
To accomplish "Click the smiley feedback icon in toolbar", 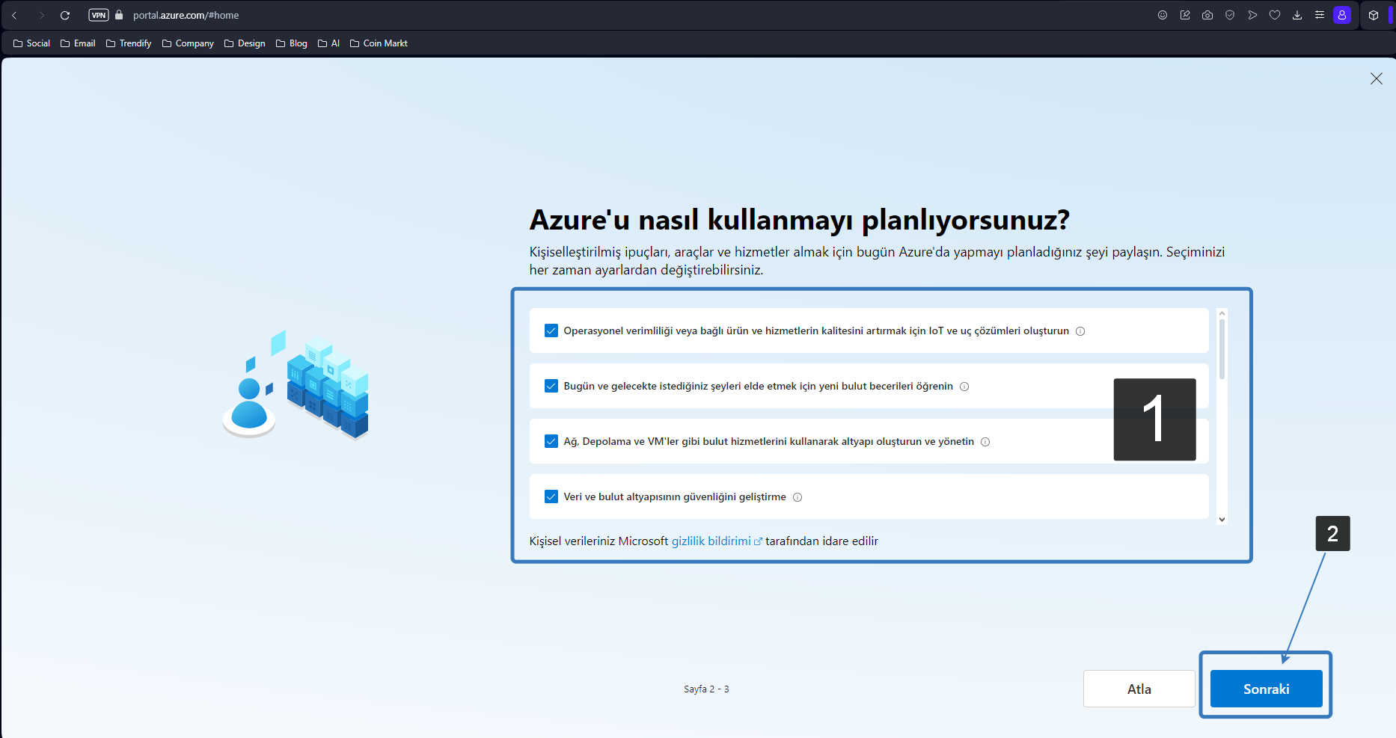I will 1163,15.
